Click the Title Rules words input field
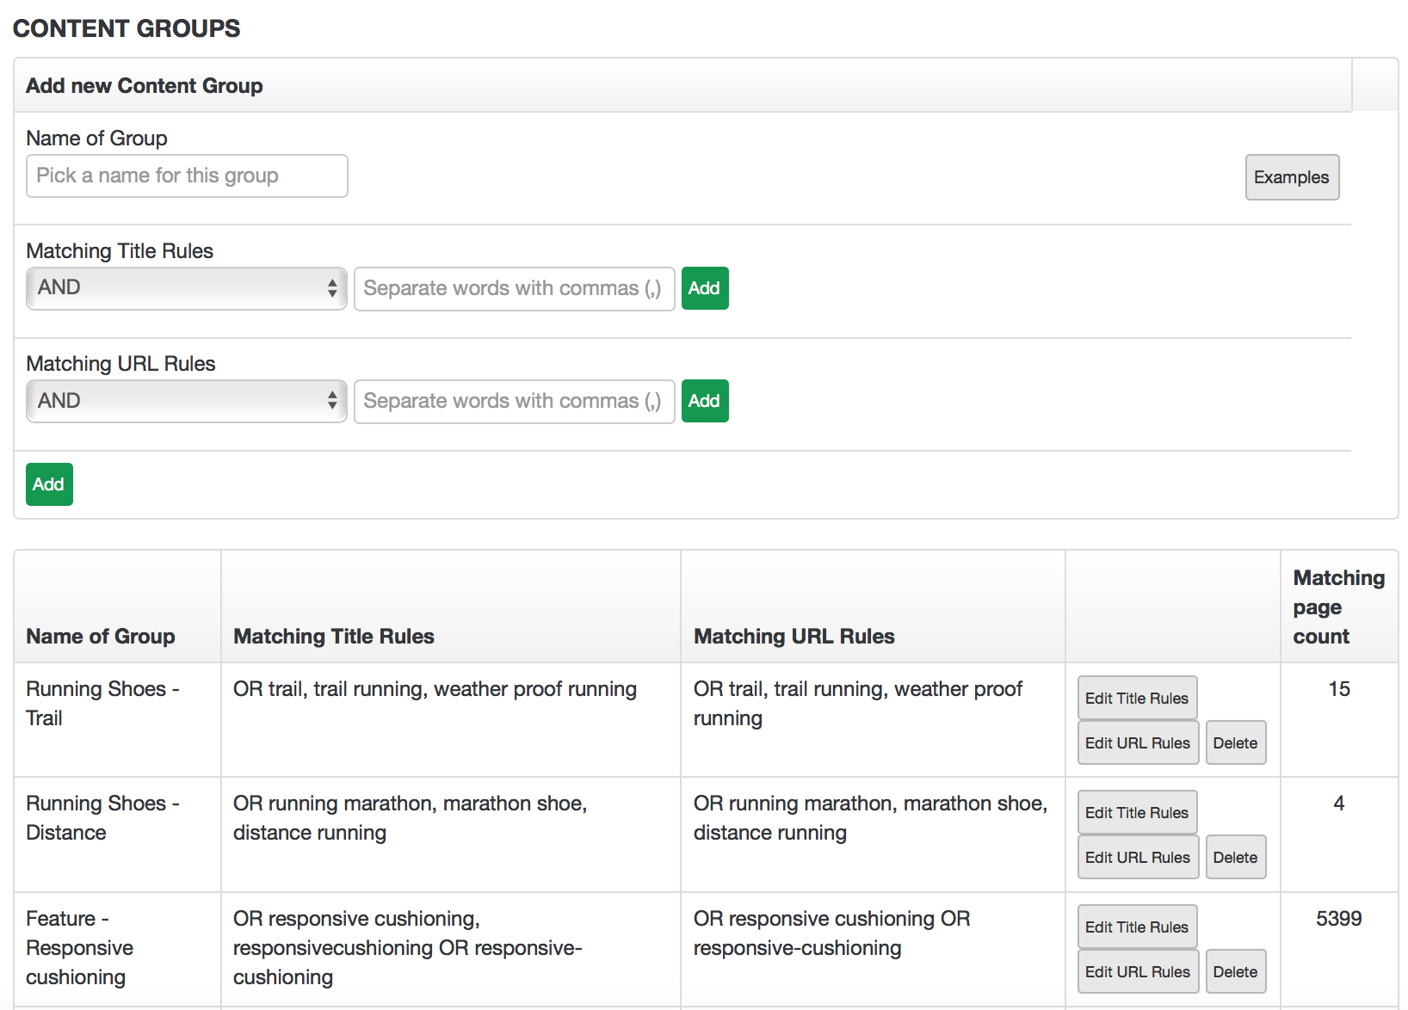Screen dimensions: 1408x1010 [514, 288]
